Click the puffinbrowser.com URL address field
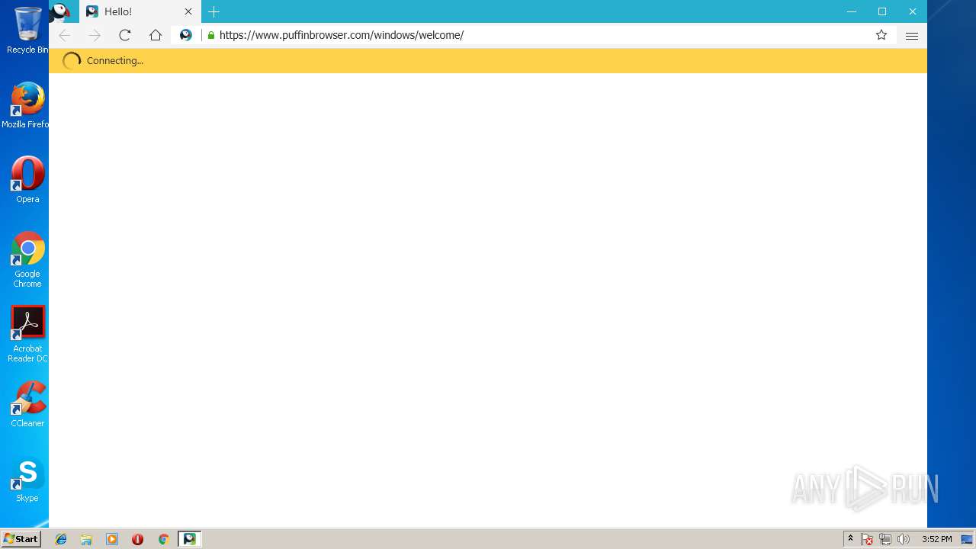 click(x=534, y=35)
